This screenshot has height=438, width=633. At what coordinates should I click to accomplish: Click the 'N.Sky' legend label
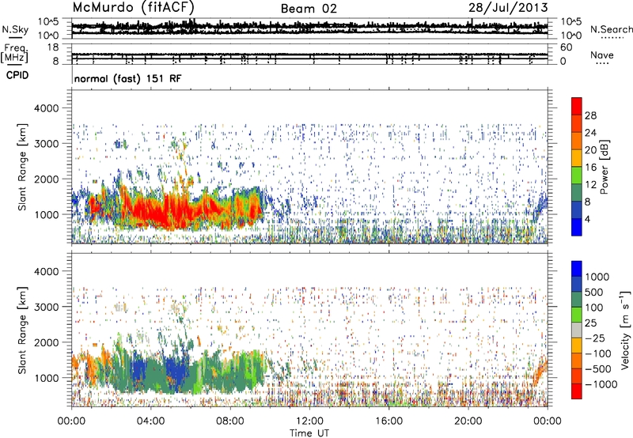tap(15, 29)
